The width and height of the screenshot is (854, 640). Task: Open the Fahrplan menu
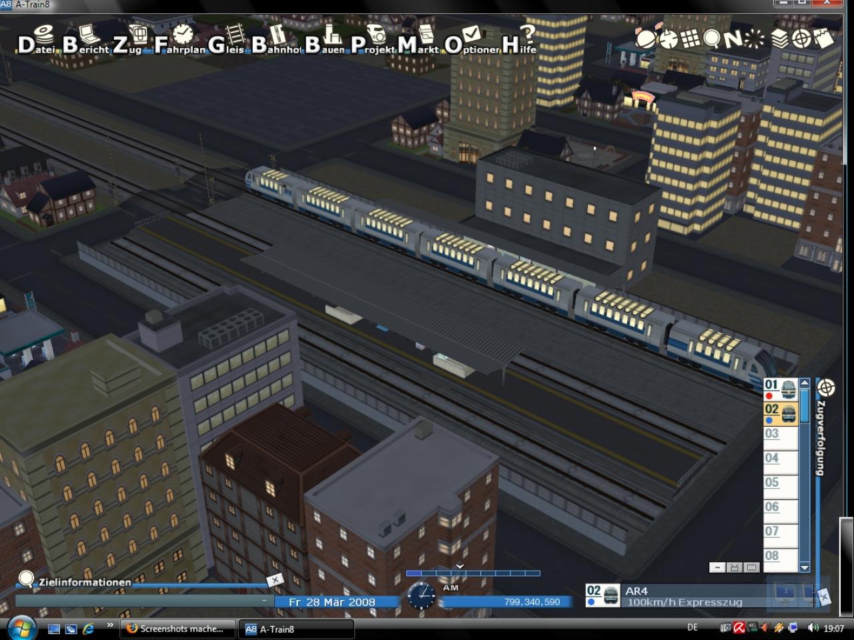179,40
